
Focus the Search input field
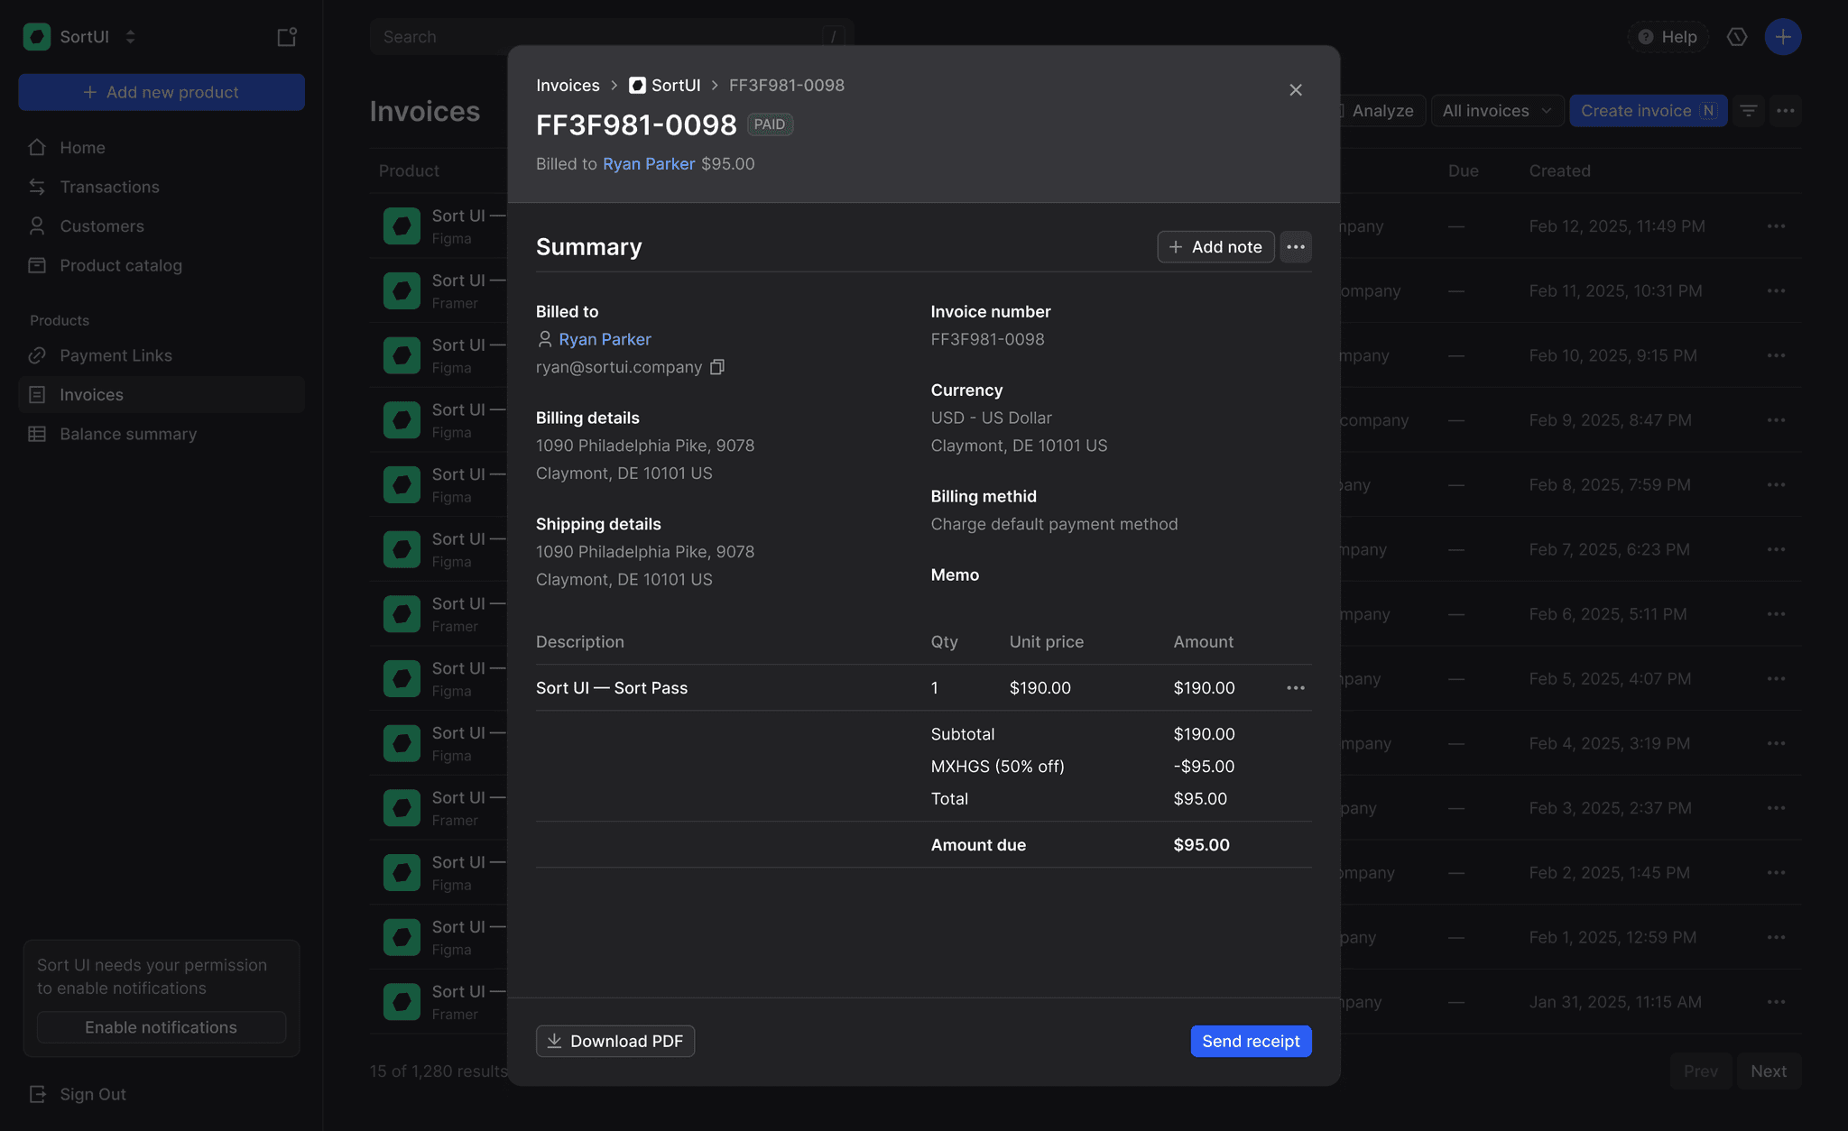tap(612, 37)
